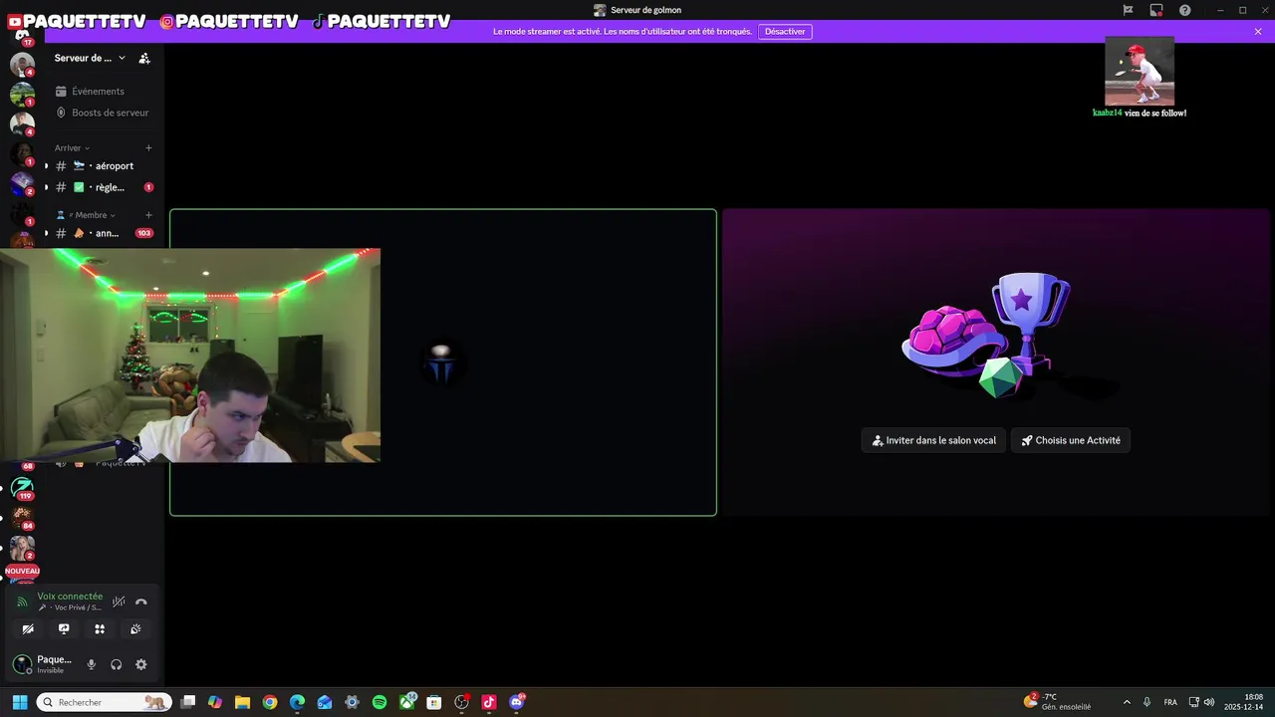
Task: Open the volume icon in system tray
Action: click(x=1209, y=702)
